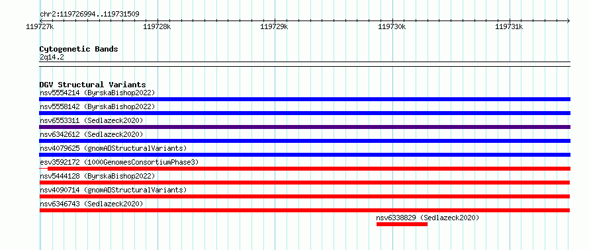Click the 119729k ruler label

[274, 26]
